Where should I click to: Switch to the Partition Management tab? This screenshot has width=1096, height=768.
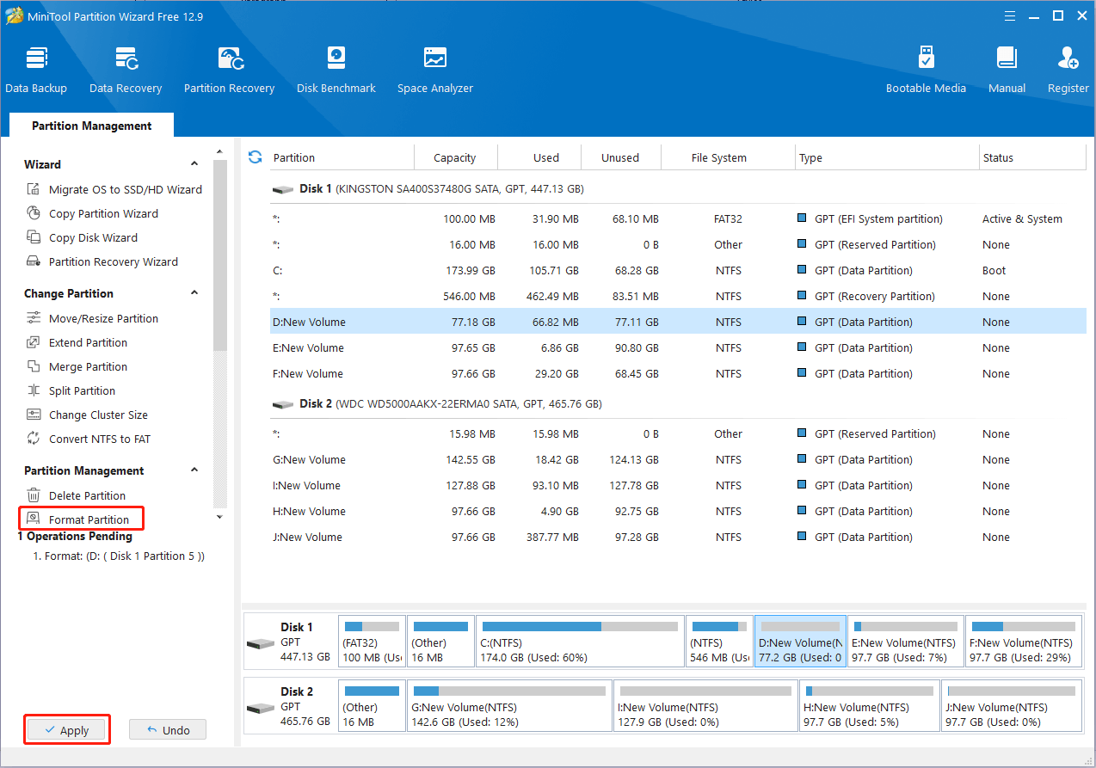coord(90,126)
